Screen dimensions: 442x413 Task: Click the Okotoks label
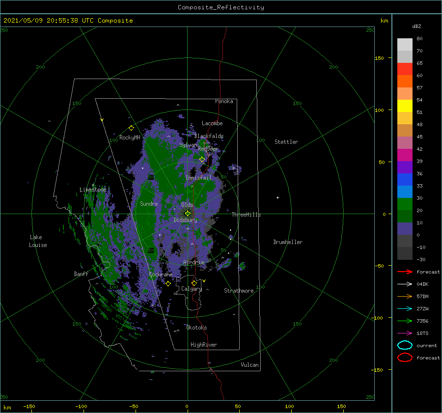coord(196,328)
